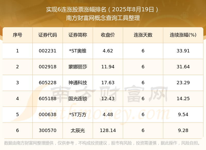
Task: Click 连涨天数 value in 太辰光 row
Action: point(143,130)
